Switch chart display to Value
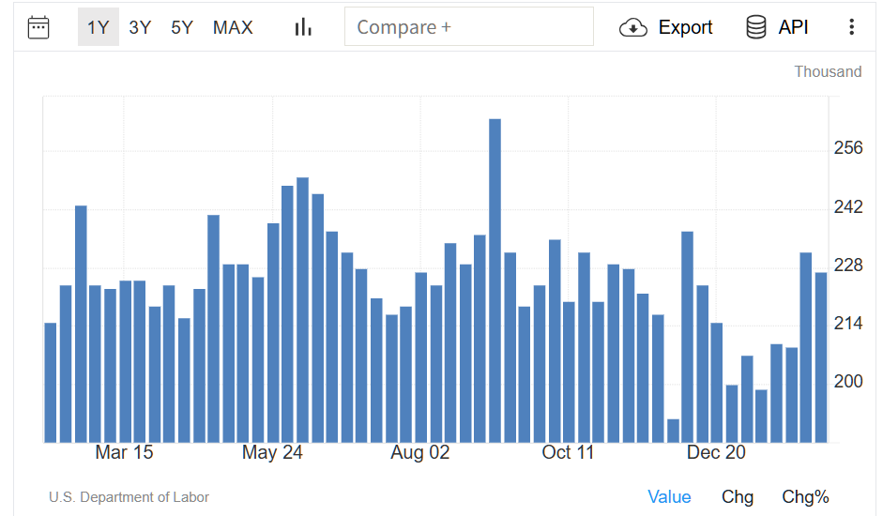 pos(669,497)
